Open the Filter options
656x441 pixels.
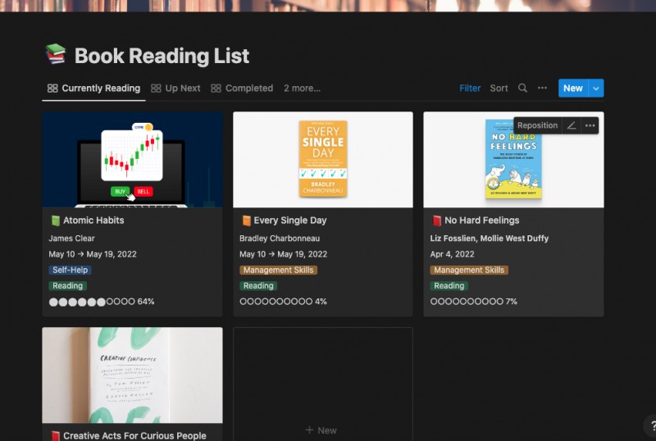coord(470,89)
